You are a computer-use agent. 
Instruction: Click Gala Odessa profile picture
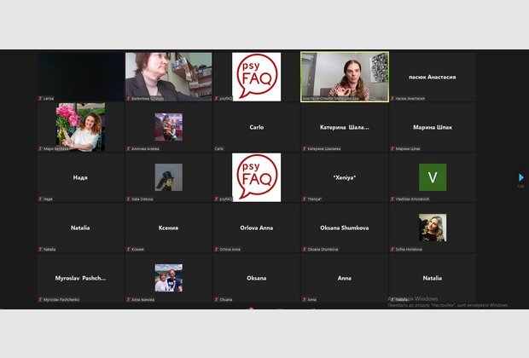[168, 176]
